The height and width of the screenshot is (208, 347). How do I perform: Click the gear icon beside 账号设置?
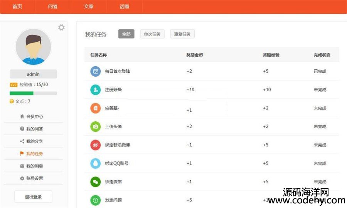coord(22,178)
